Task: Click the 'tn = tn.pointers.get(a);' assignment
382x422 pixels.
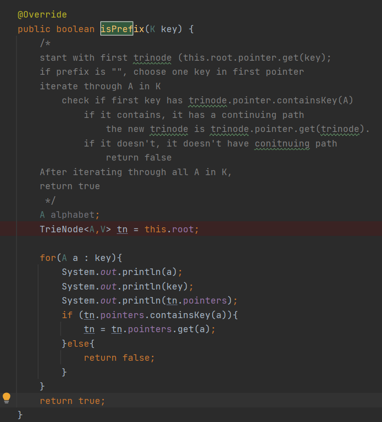Action: (149, 329)
